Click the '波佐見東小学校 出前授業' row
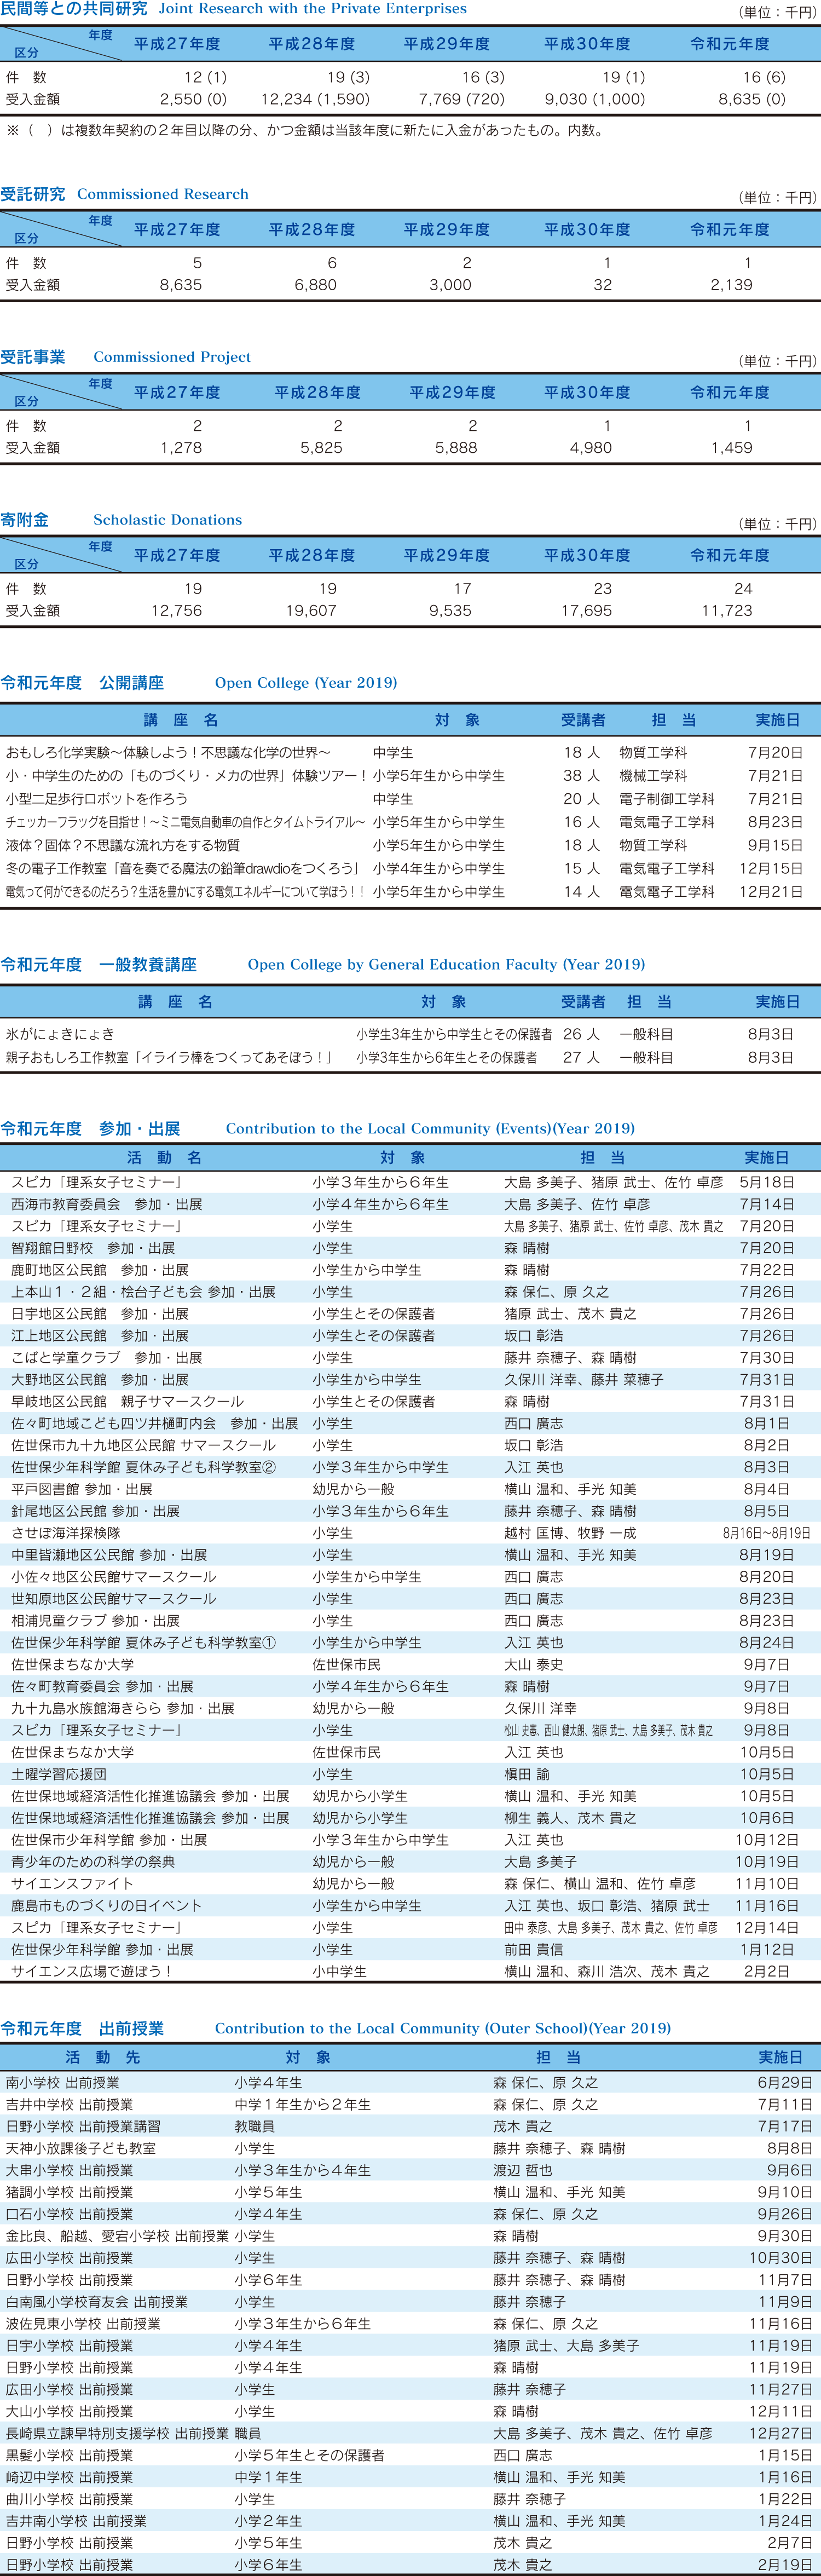Screen dimensions: 821x2576 [x=410, y=2323]
